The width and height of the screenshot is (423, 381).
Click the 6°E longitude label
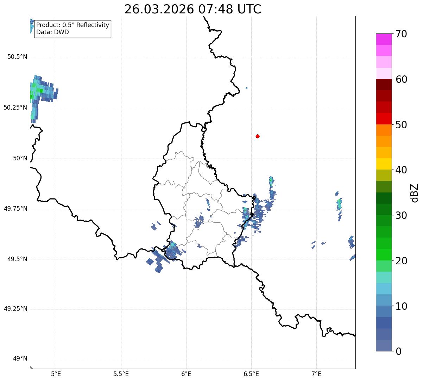tap(186, 374)
